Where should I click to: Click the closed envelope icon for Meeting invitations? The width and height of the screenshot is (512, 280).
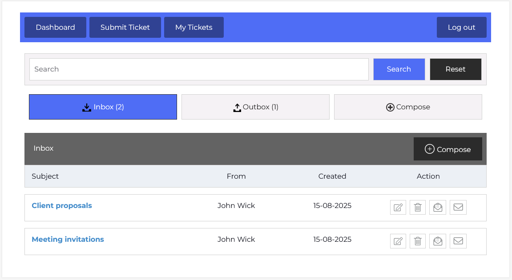click(x=458, y=241)
